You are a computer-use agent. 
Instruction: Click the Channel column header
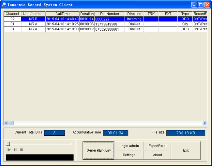pos(12,14)
